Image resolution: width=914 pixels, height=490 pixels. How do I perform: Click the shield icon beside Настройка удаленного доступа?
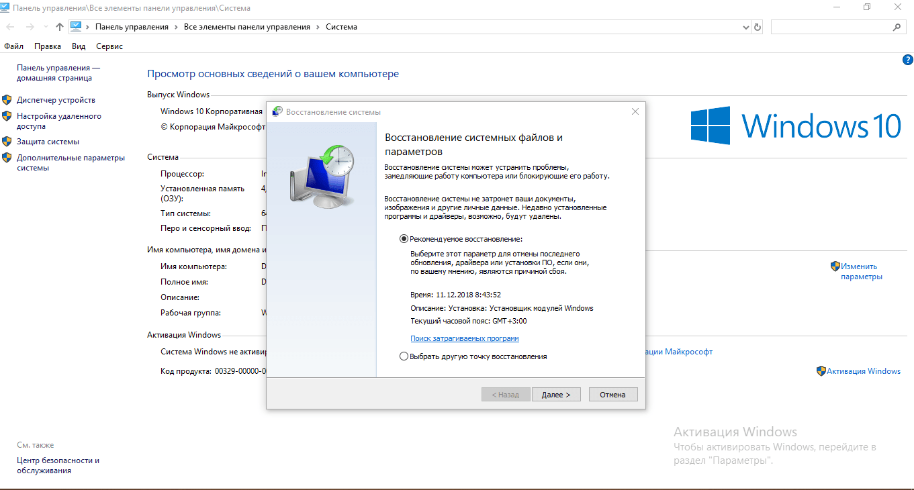pyautogui.click(x=7, y=116)
